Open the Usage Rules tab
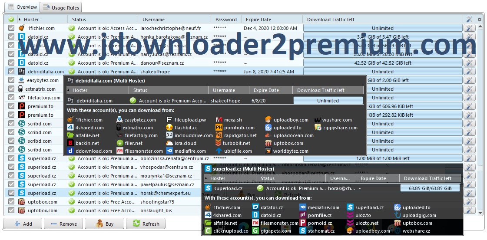This screenshot has height=240, width=487. (x=61, y=7)
